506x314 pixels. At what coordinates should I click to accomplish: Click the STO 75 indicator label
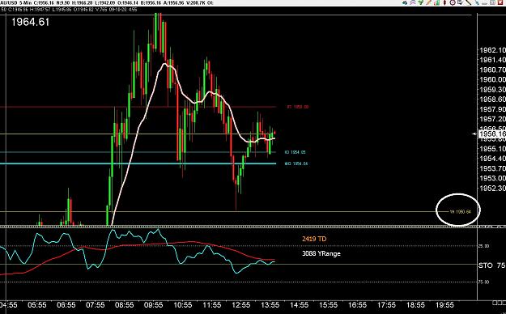pyautogui.click(x=491, y=265)
